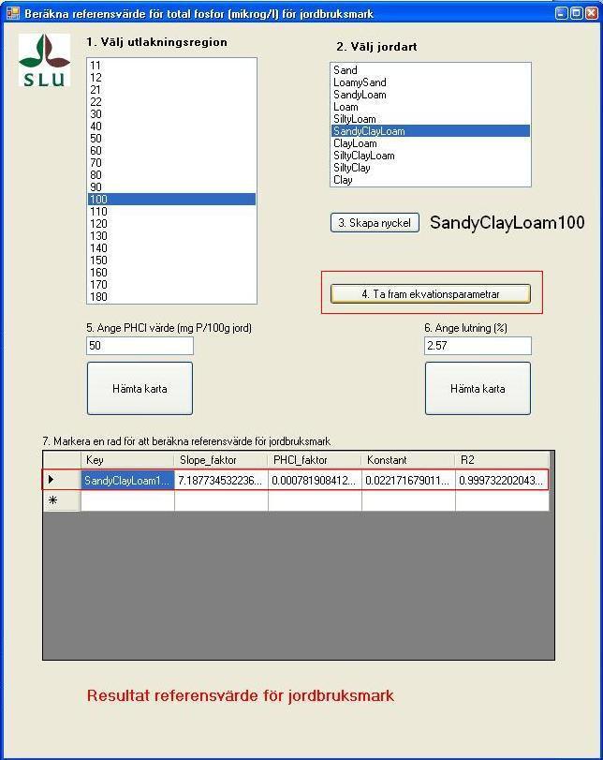The image size is (603, 760).
Task: Select SiltyClayLoam soil type
Action: click(431, 156)
